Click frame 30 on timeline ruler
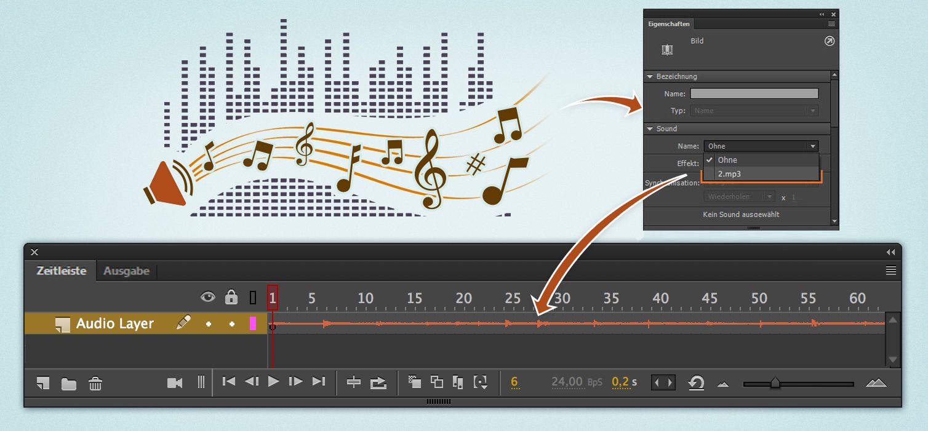Viewport: 928px width, 431px height. click(x=562, y=298)
